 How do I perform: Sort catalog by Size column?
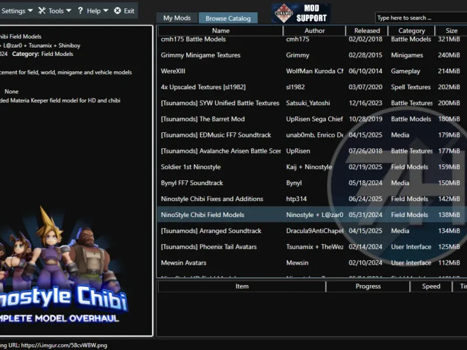click(x=451, y=31)
